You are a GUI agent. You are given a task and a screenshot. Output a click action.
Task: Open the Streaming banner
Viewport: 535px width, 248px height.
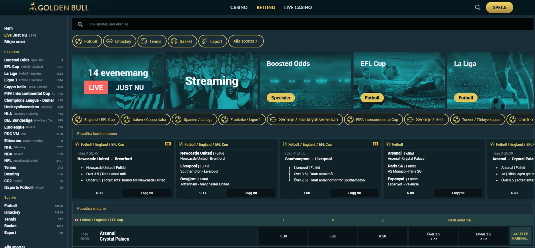212,81
